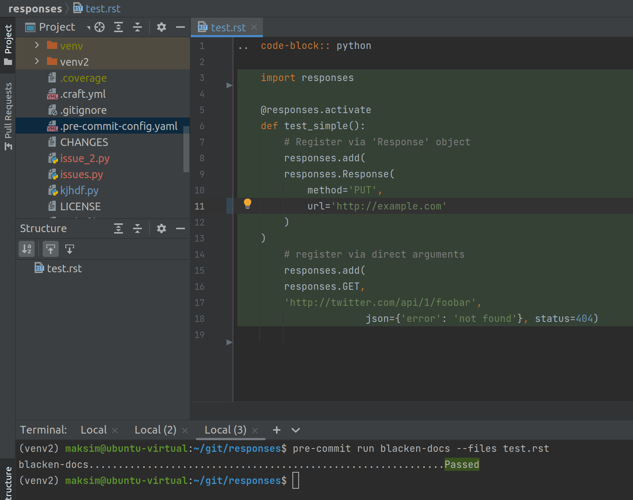The image size is (633, 500).
Task: Toggle sort alphabetically in Structure panel
Action: click(27, 249)
